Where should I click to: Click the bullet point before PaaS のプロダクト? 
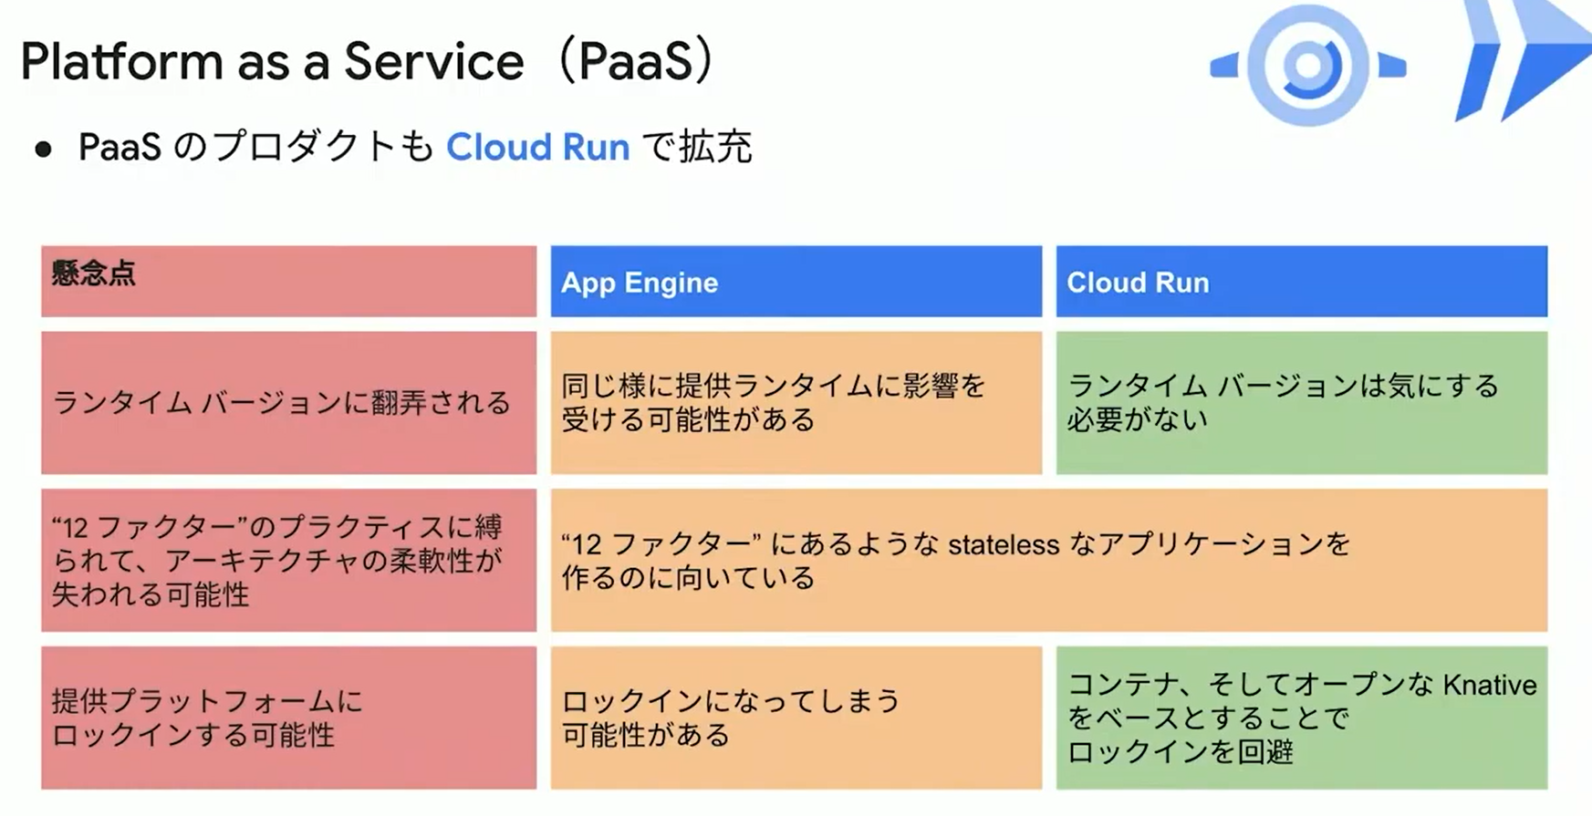click(x=43, y=150)
